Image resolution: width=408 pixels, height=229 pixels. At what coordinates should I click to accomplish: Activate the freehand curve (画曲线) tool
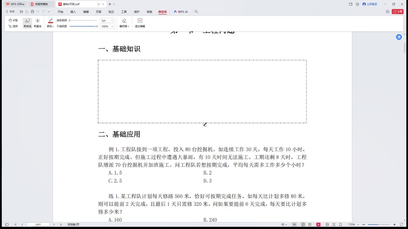[27, 23]
